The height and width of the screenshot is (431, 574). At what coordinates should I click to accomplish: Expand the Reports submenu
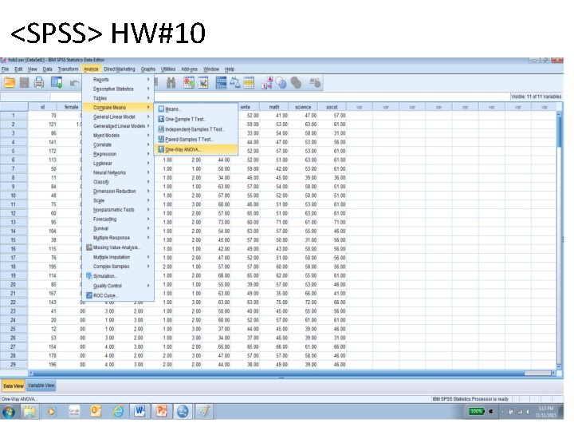click(118, 80)
